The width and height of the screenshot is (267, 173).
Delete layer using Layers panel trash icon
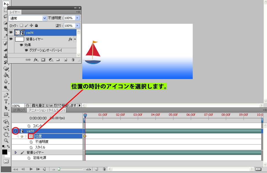tap(73, 59)
